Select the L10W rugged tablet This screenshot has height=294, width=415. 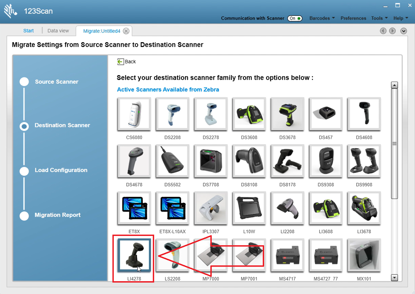(249, 208)
